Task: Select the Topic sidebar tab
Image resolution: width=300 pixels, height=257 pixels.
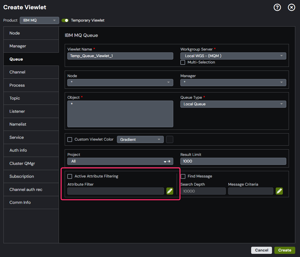Action: point(31,98)
